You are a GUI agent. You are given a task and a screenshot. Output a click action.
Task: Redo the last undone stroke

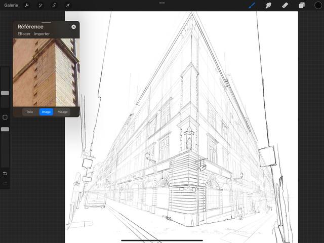pyautogui.click(x=5, y=183)
